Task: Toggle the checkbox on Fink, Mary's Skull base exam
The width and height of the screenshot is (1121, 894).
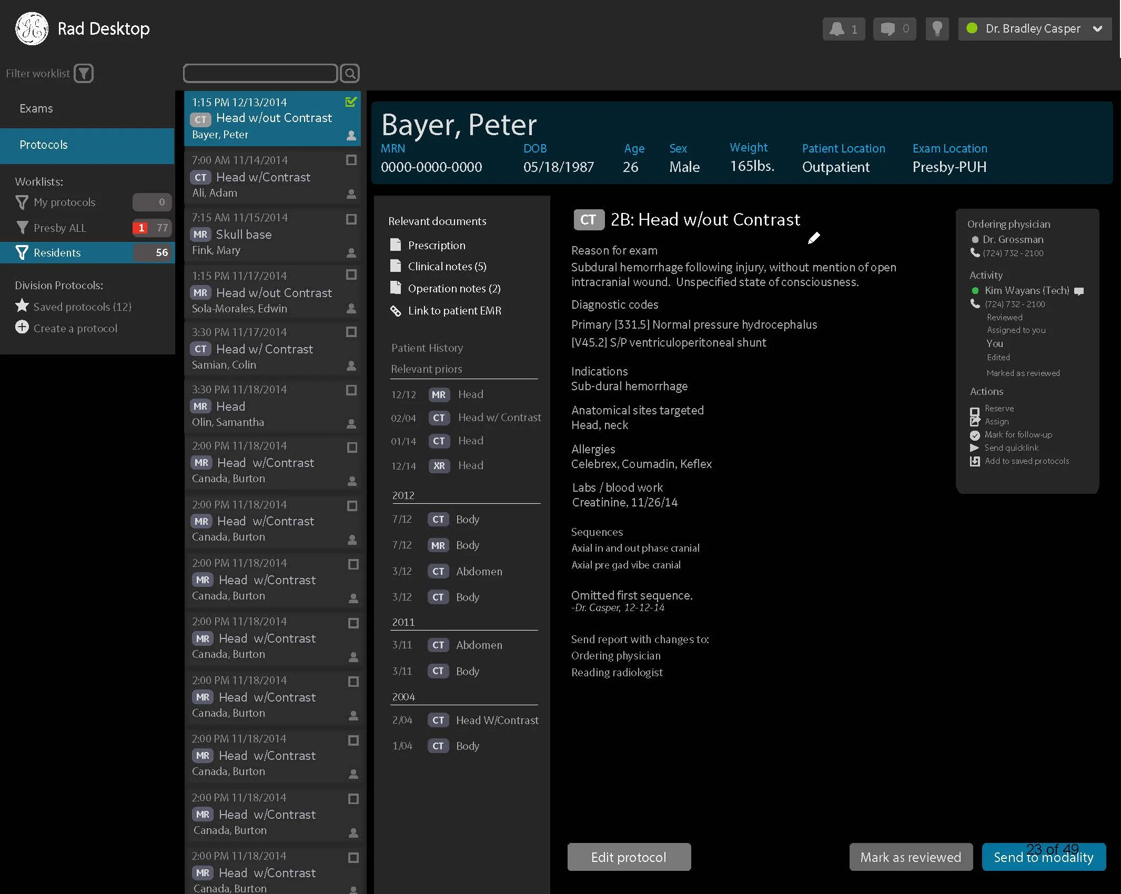Action: point(351,217)
